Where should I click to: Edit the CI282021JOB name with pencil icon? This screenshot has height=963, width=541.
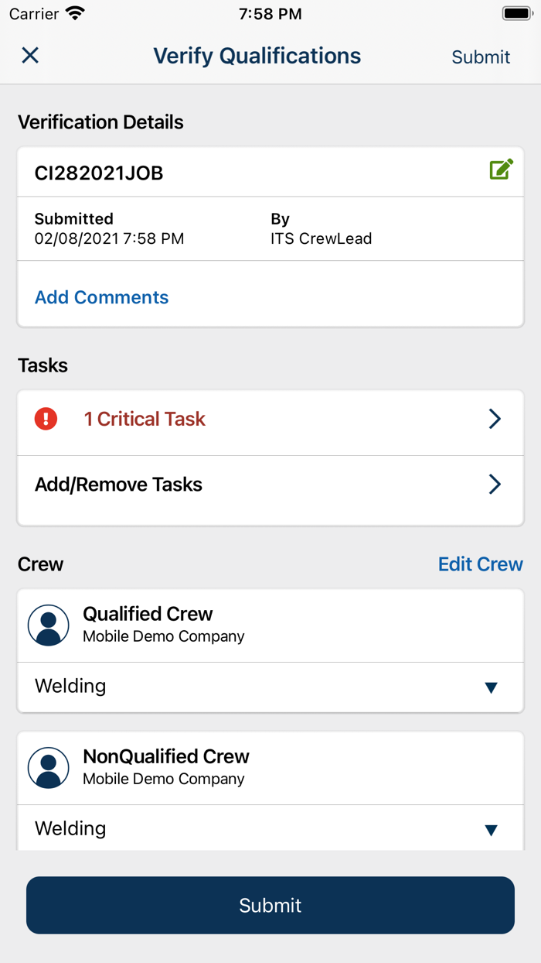(x=501, y=169)
